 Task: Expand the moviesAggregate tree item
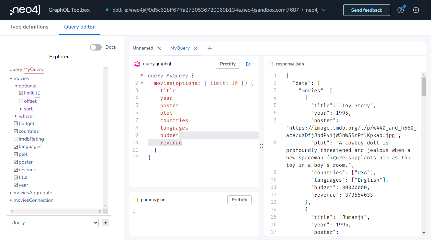[x=10, y=193]
